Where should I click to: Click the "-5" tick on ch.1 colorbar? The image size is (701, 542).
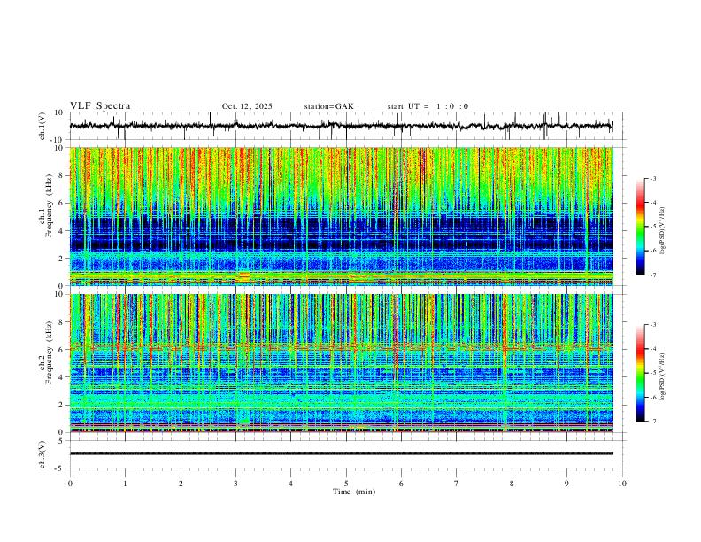pos(653,227)
